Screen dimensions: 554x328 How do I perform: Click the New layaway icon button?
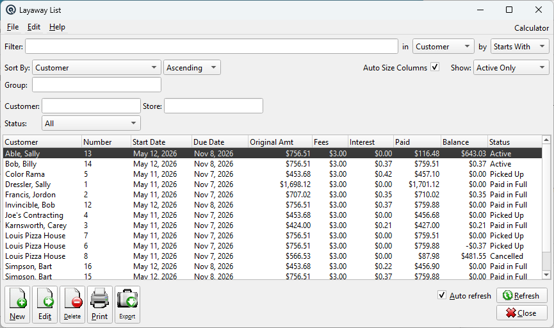pyautogui.click(x=17, y=305)
